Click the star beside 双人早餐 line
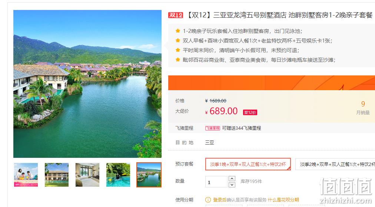375x207 pixels. pyautogui.click(x=178, y=41)
